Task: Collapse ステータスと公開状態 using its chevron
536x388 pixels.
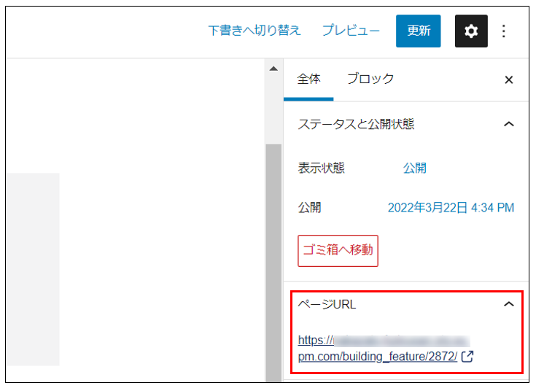Action: [509, 124]
